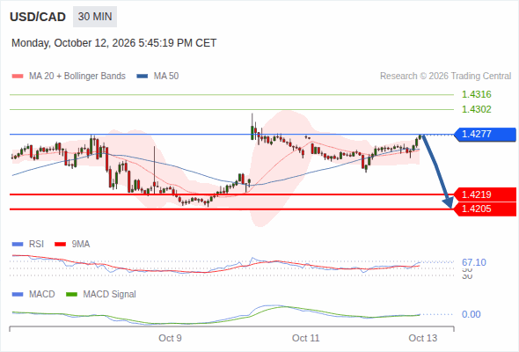Click the 1.4316 resistance level label

click(476, 94)
